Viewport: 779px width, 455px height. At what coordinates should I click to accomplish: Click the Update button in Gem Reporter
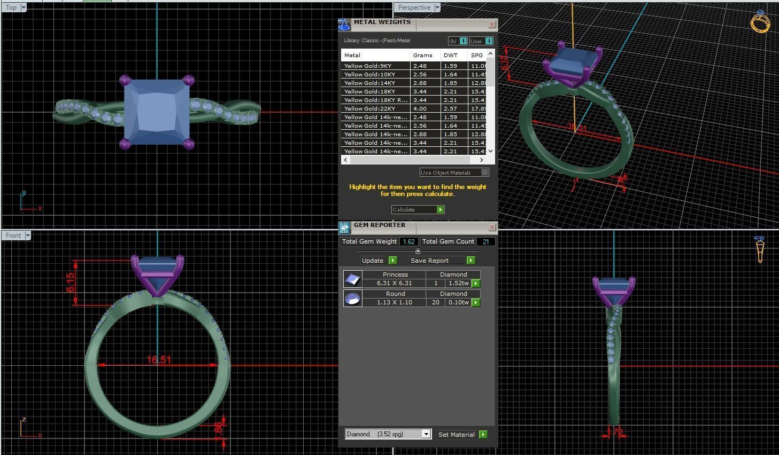[x=379, y=261]
